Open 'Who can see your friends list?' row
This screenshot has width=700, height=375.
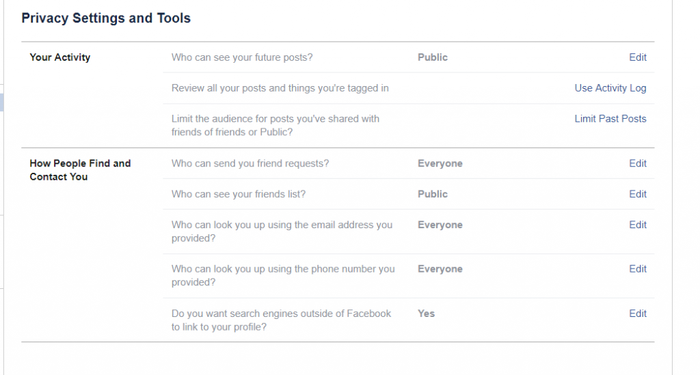(409, 195)
